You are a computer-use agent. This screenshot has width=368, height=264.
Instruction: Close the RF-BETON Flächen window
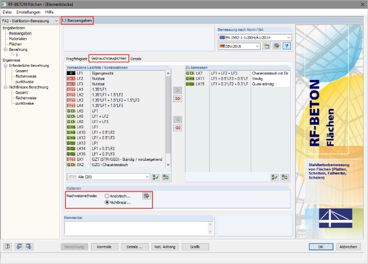362,4
